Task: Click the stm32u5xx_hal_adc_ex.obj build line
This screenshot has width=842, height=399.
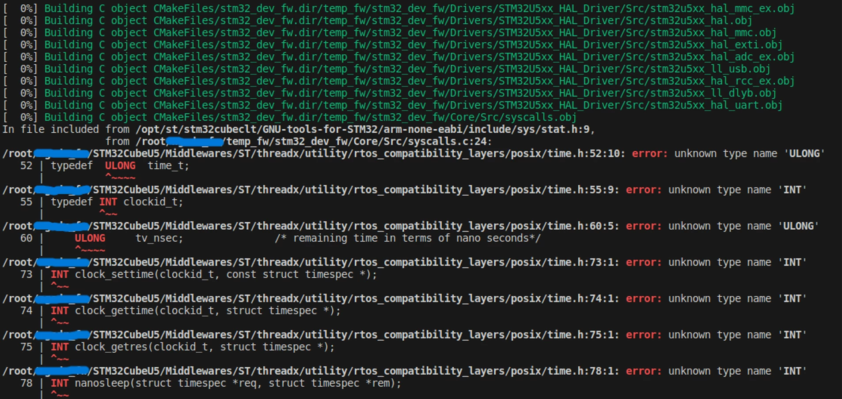Action: 398,57
